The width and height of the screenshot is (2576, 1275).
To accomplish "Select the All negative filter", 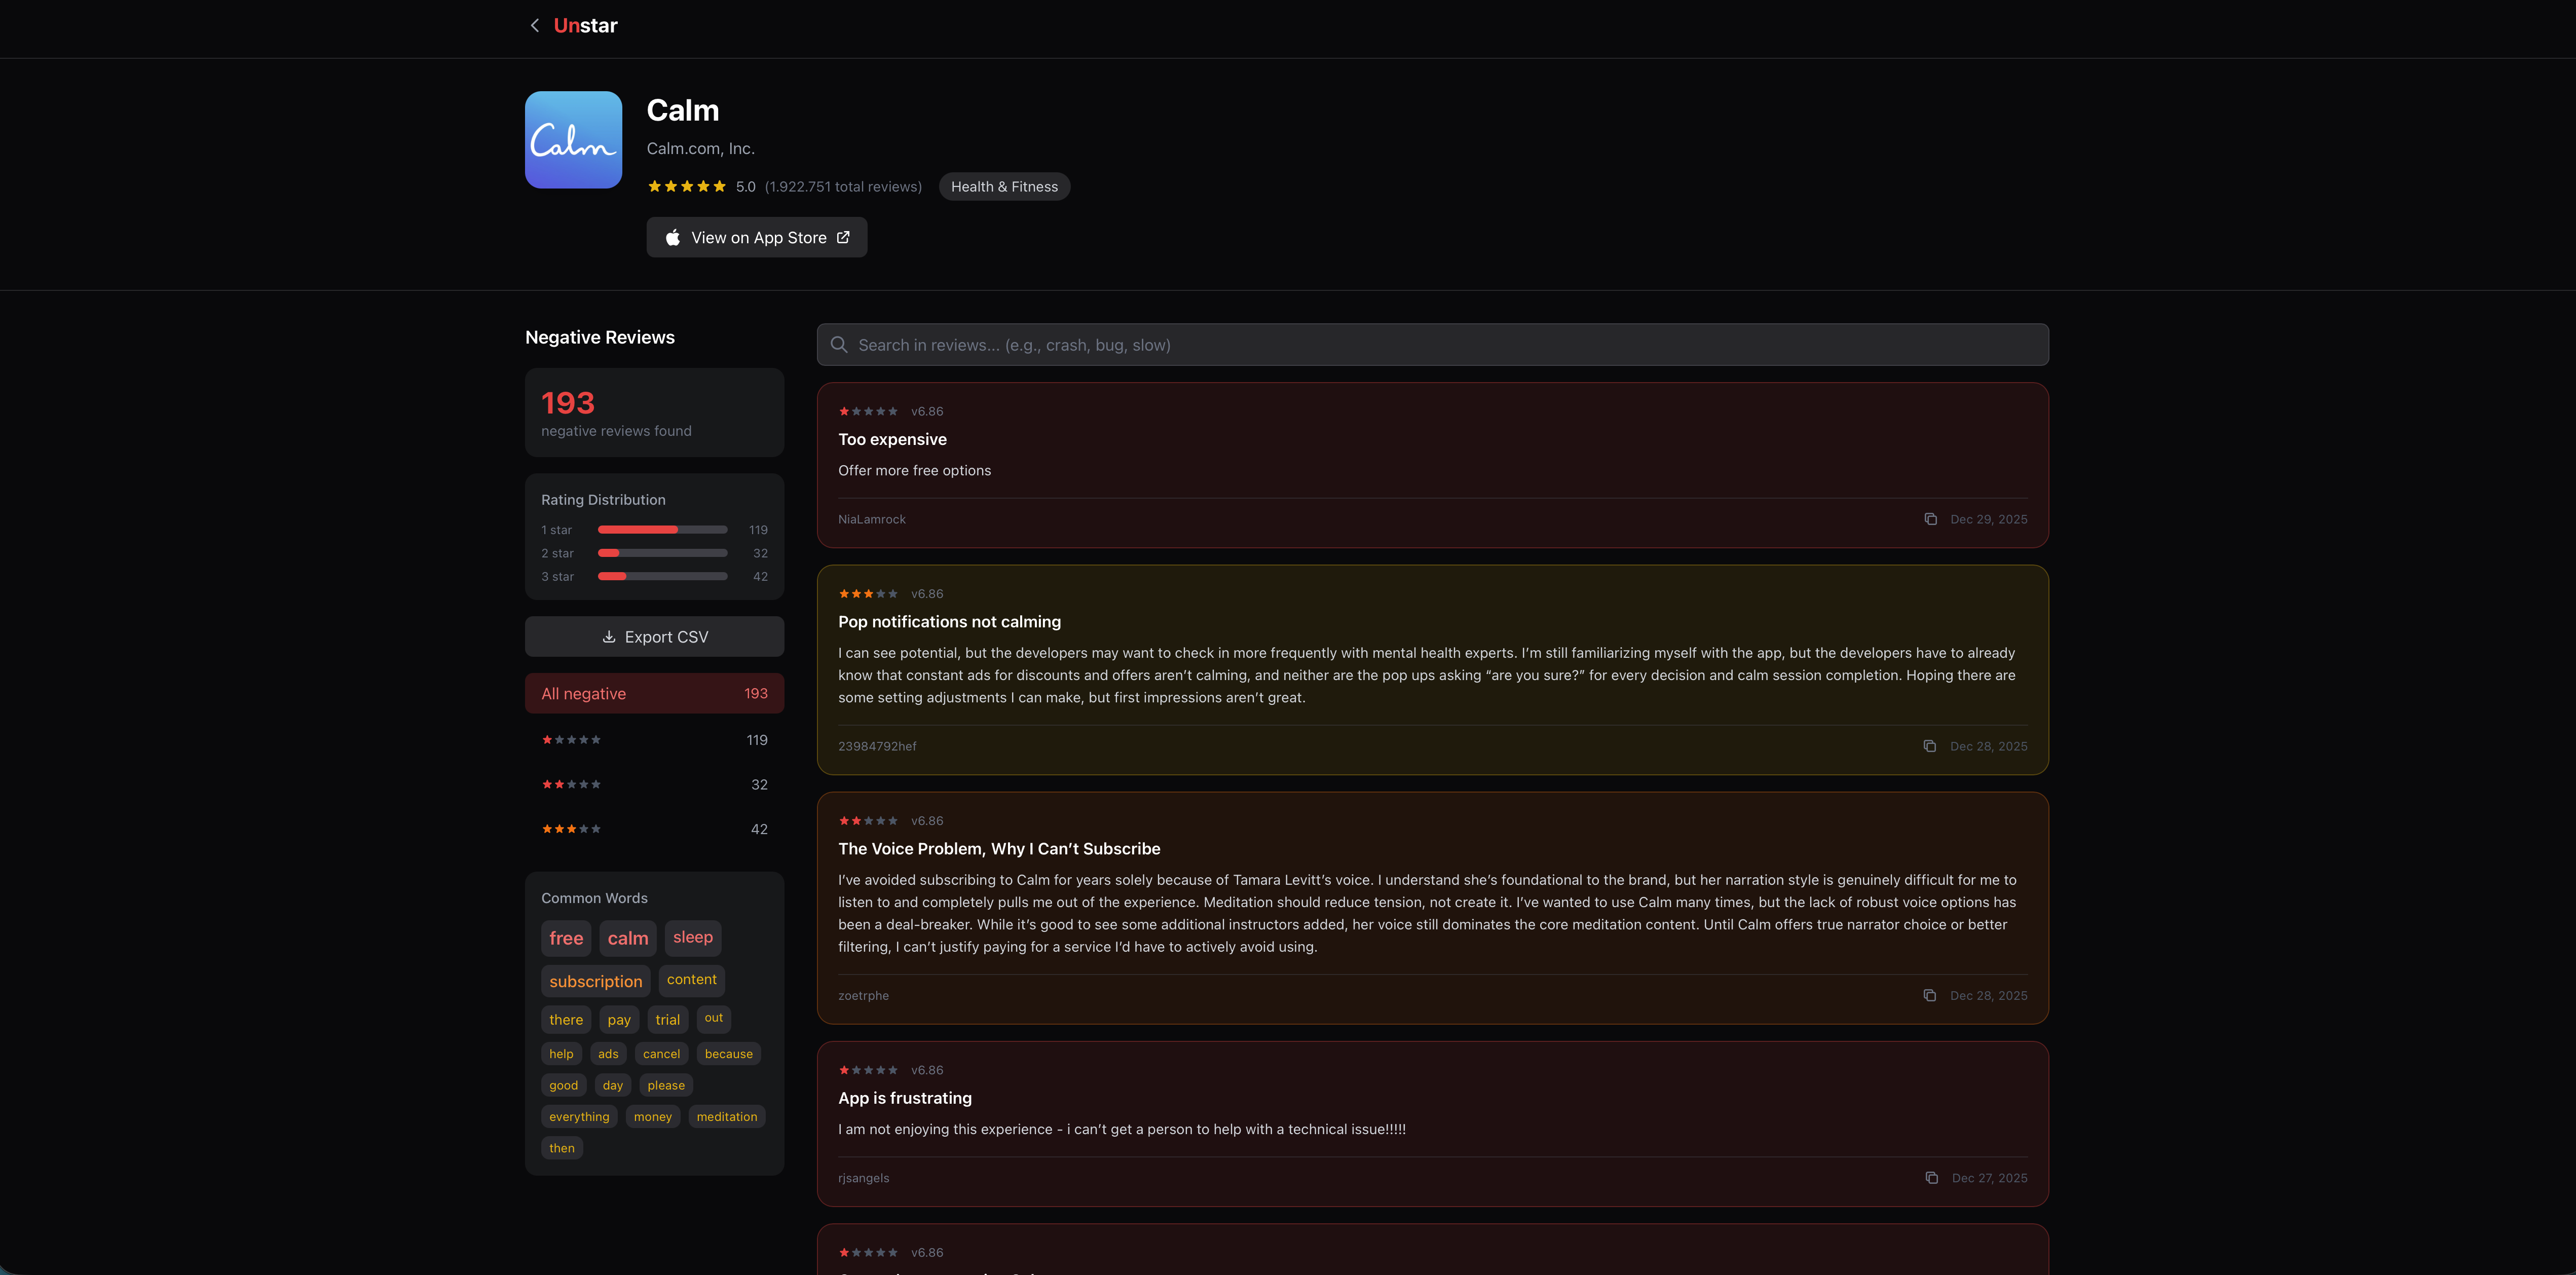I will pyautogui.click(x=654, y=693).
